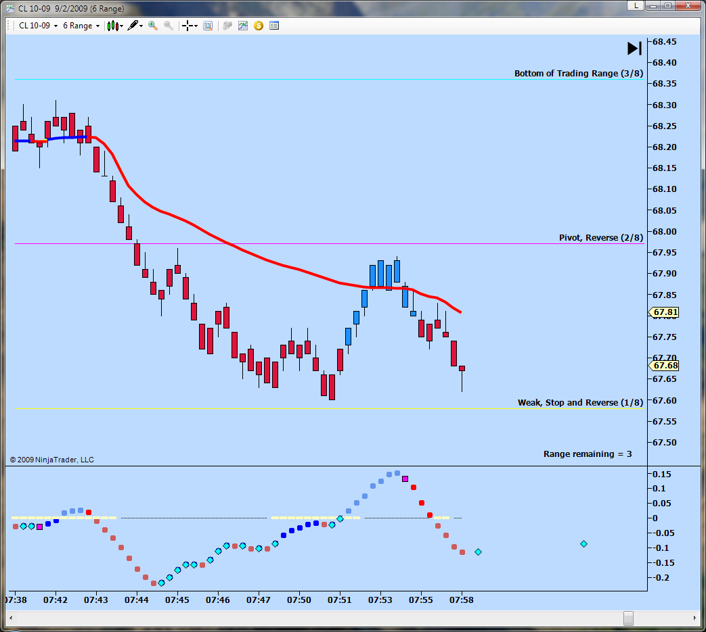Maximize the chart window

668,5
